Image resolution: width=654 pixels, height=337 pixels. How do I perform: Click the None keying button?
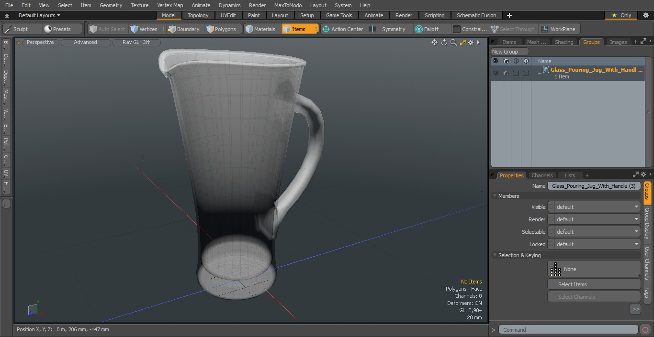(x=594, y=269)
